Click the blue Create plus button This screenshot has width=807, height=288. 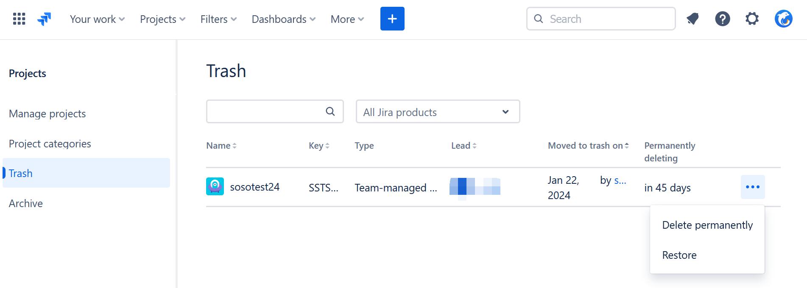(392, 19)
